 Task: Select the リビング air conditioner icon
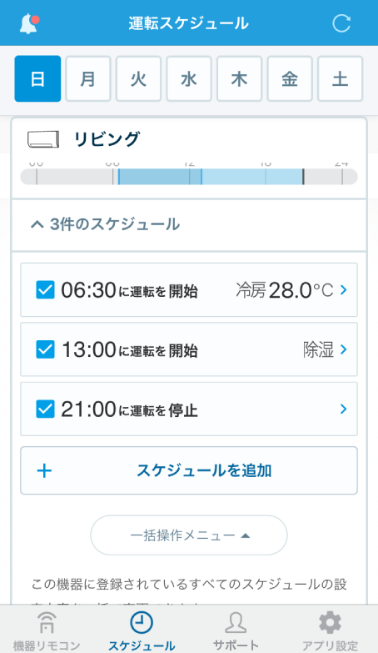[43, 139]
